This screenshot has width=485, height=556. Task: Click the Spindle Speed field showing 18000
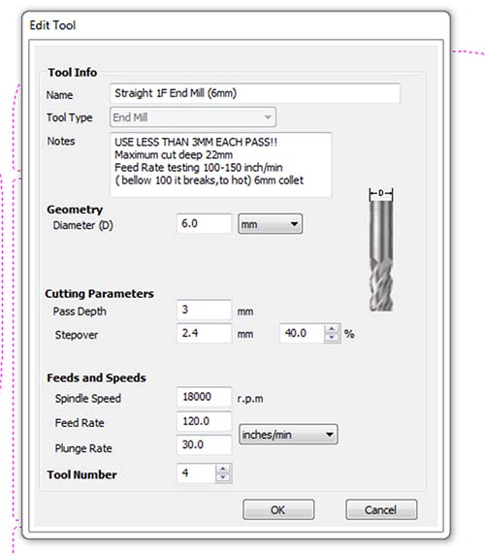(205, 397)
